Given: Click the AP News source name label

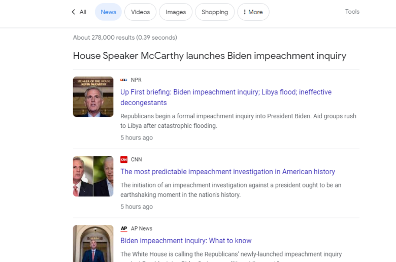Looking at the screenshot, I should (142, 228).
